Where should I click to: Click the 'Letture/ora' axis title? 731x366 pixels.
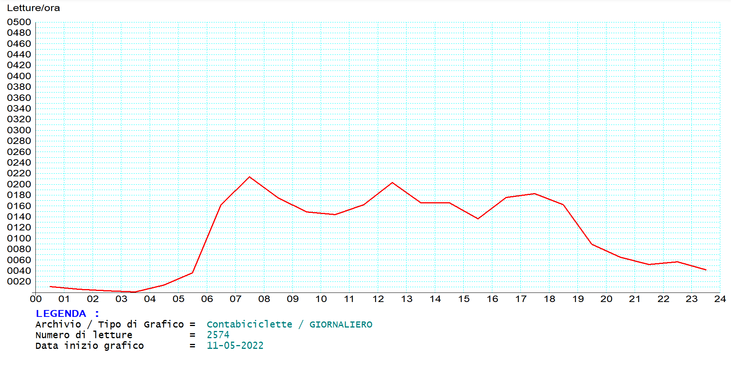pos(34,8)
